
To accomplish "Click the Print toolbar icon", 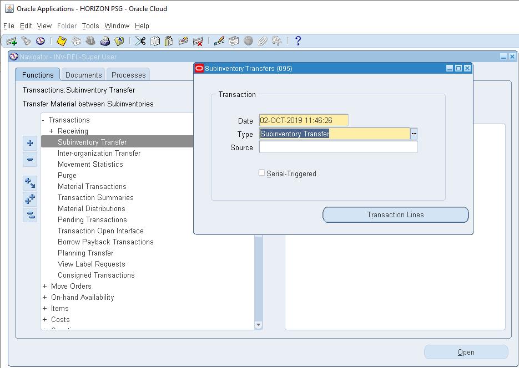I will [x=104, y=40].
